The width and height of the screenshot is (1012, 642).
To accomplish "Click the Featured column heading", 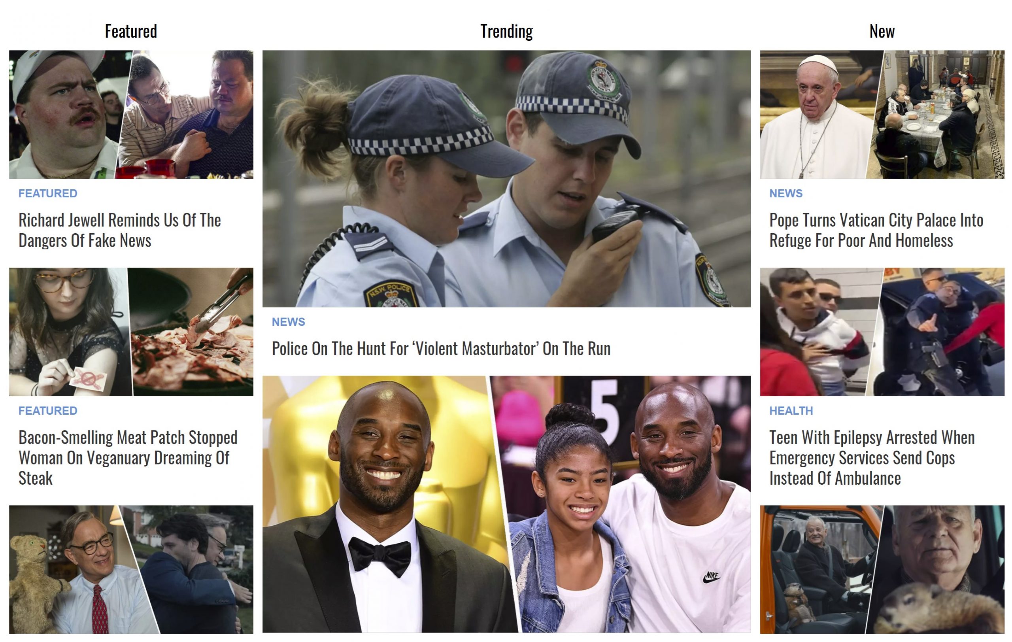I will coord(131,32).
